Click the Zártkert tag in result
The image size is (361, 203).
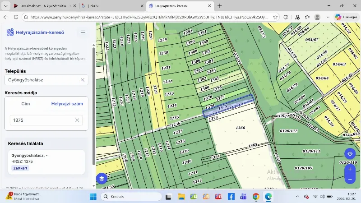coord(20,168)
